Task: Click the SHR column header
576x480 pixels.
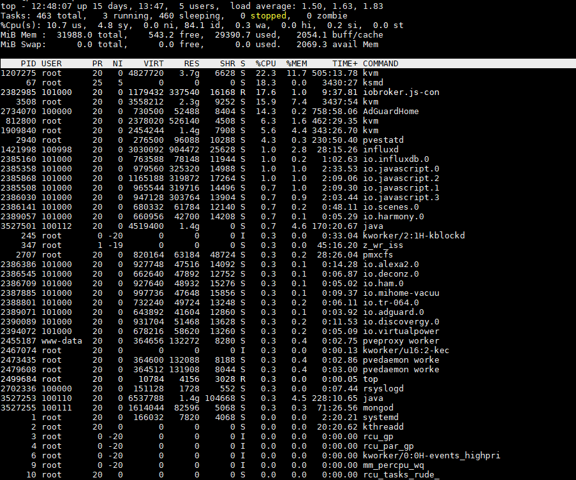Action: tap(227, 64)
